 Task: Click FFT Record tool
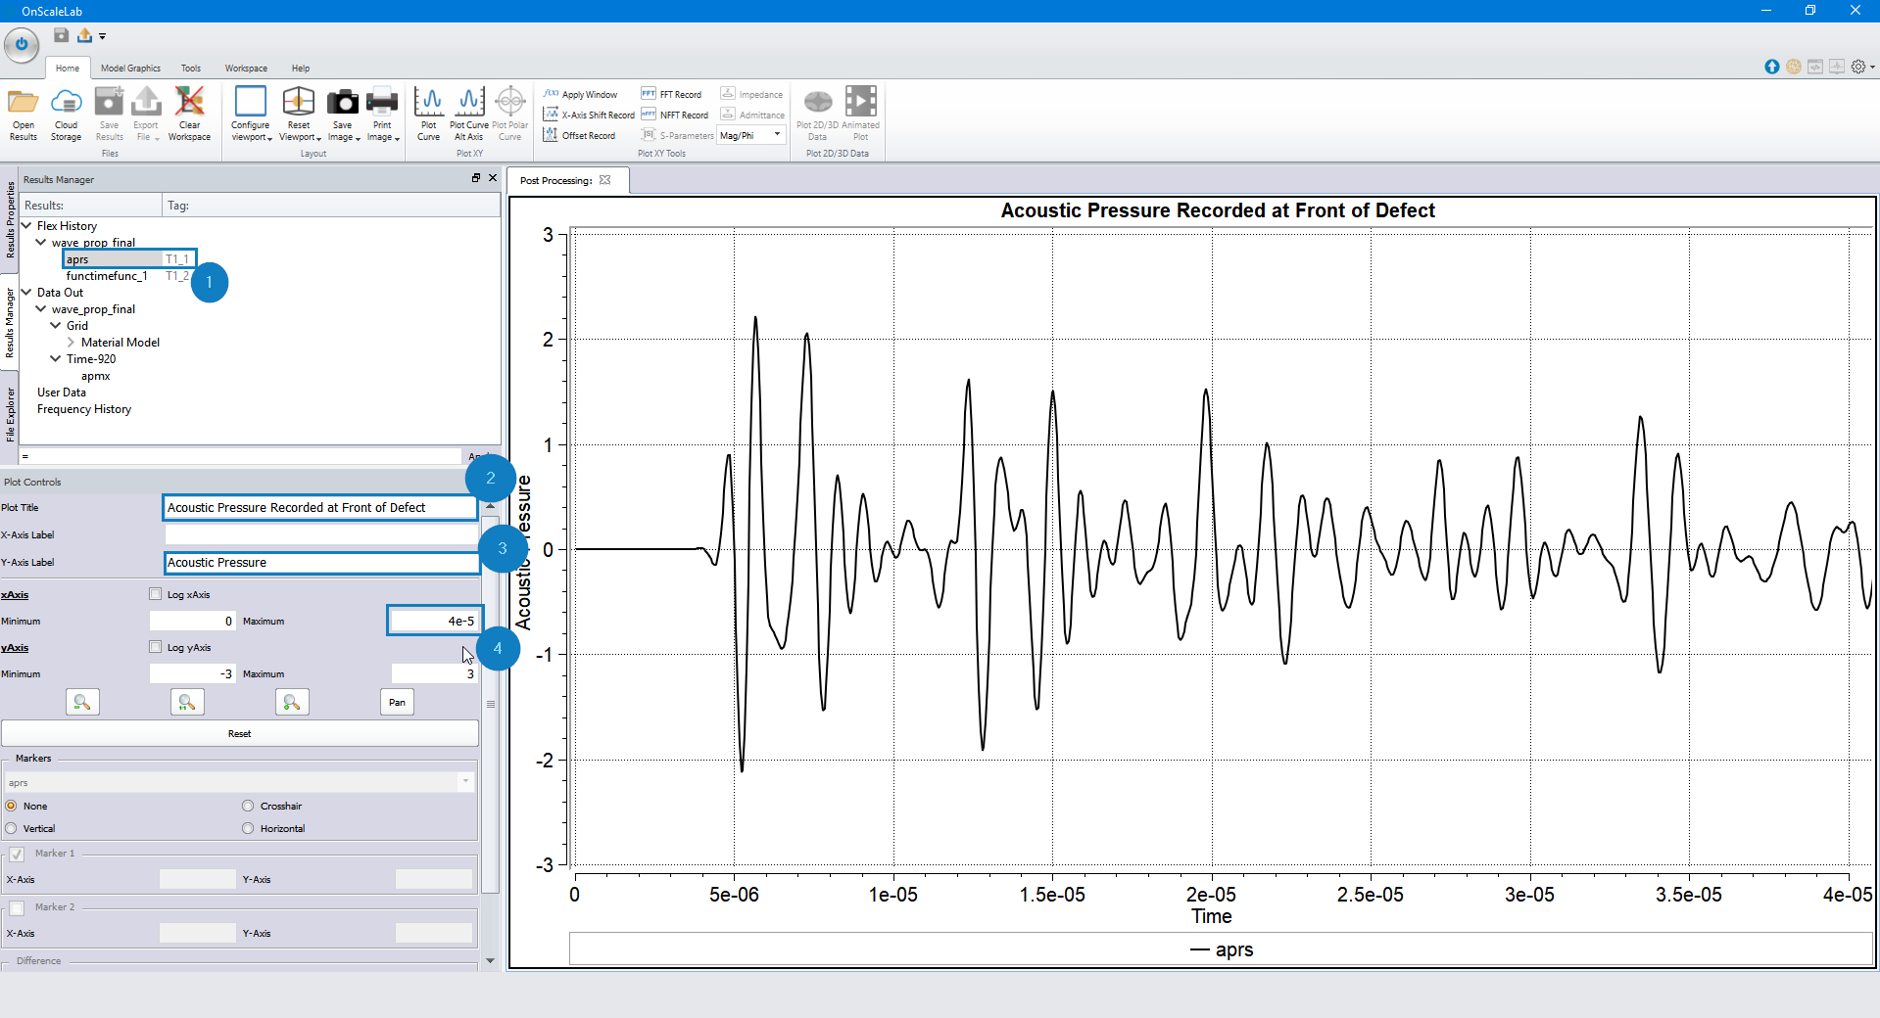coord(672,94)
